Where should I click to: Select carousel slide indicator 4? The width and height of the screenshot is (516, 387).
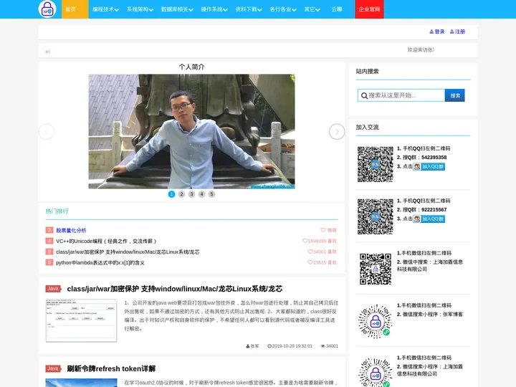(x=201, y=194)
